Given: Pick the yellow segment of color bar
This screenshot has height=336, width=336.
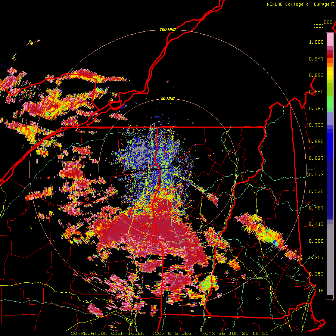Looking at the screenshot, I should [330, 74].
